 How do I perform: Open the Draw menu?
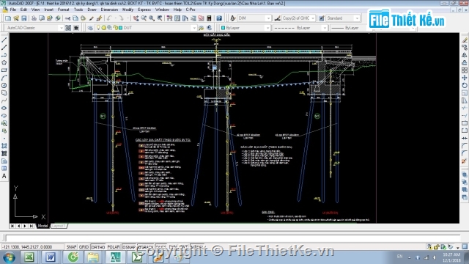click(92, 10)
